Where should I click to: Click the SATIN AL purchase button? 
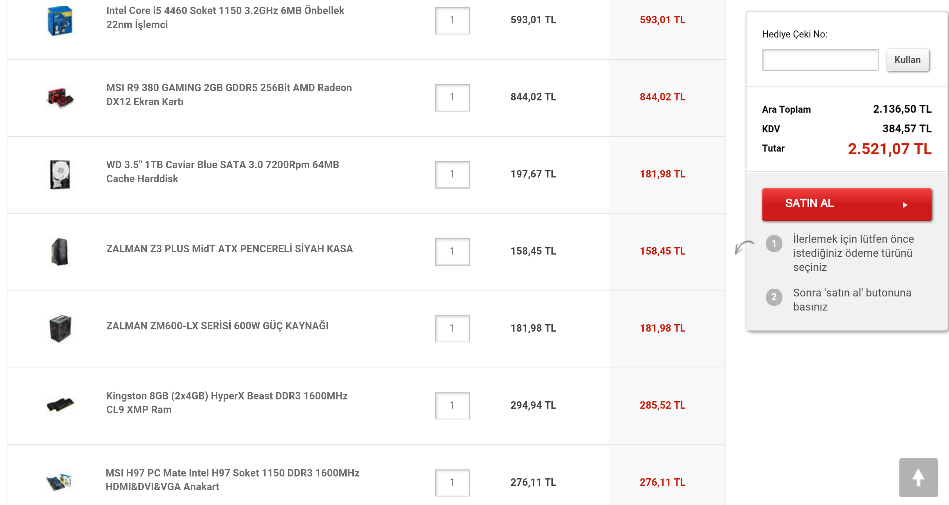[847, 205]
